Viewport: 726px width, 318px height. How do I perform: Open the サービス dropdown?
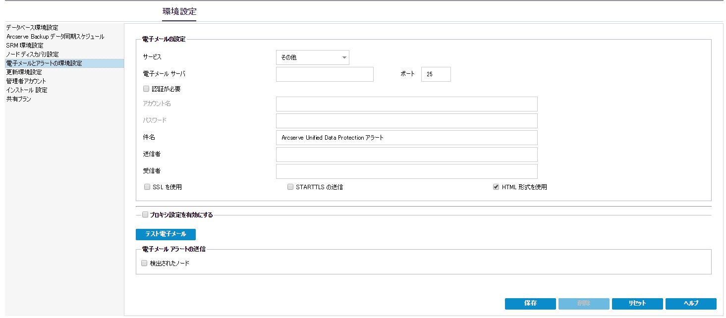click(312, 57)
